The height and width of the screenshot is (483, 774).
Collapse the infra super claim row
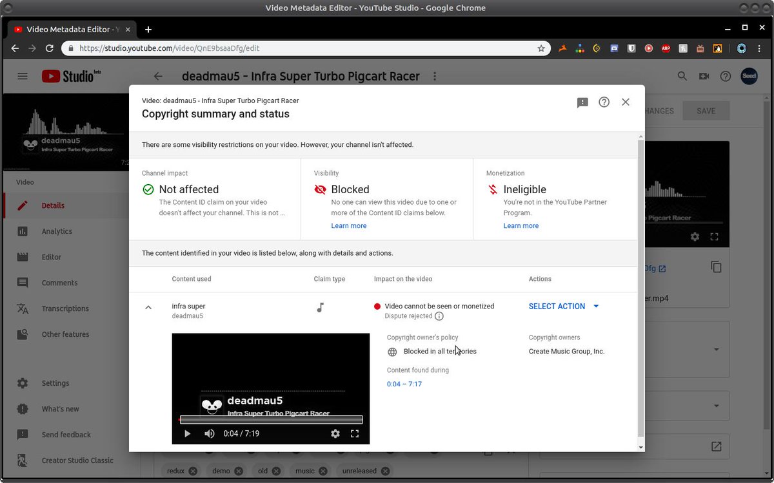pyautogui.click(x=148, y=307)
